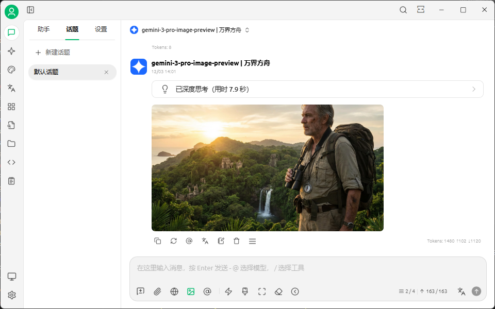This screenshot has height=309, width=495.
Task: Copy the generated message with copy icon
Action: point(158,241)
